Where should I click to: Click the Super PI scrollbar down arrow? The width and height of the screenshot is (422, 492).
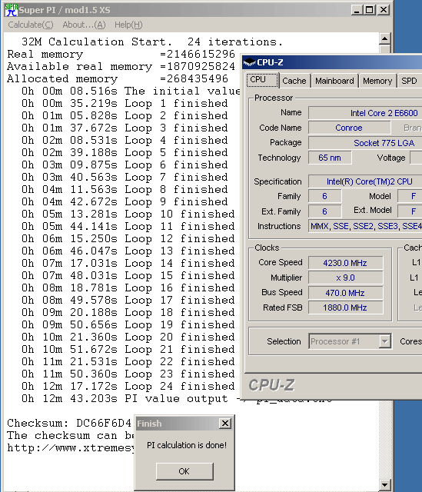pyautogui.click(x=384, y=484)
